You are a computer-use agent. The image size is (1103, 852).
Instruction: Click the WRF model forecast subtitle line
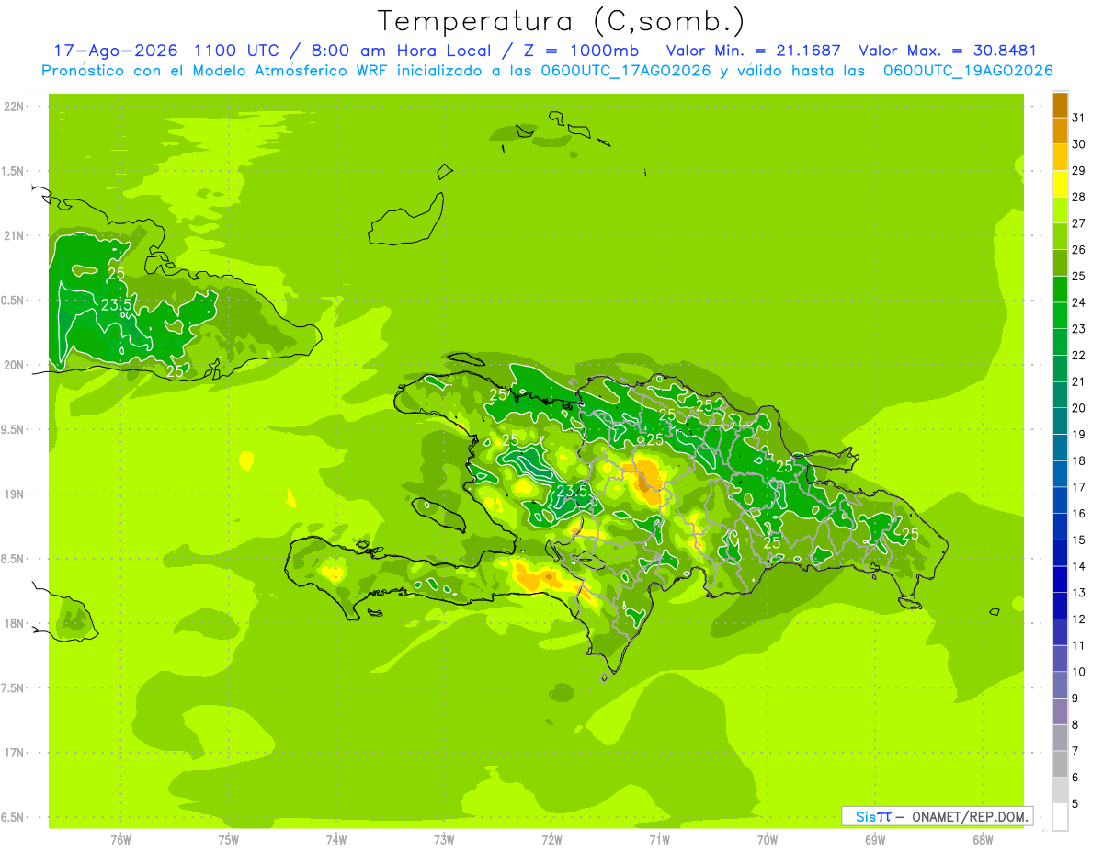(547, 71)
